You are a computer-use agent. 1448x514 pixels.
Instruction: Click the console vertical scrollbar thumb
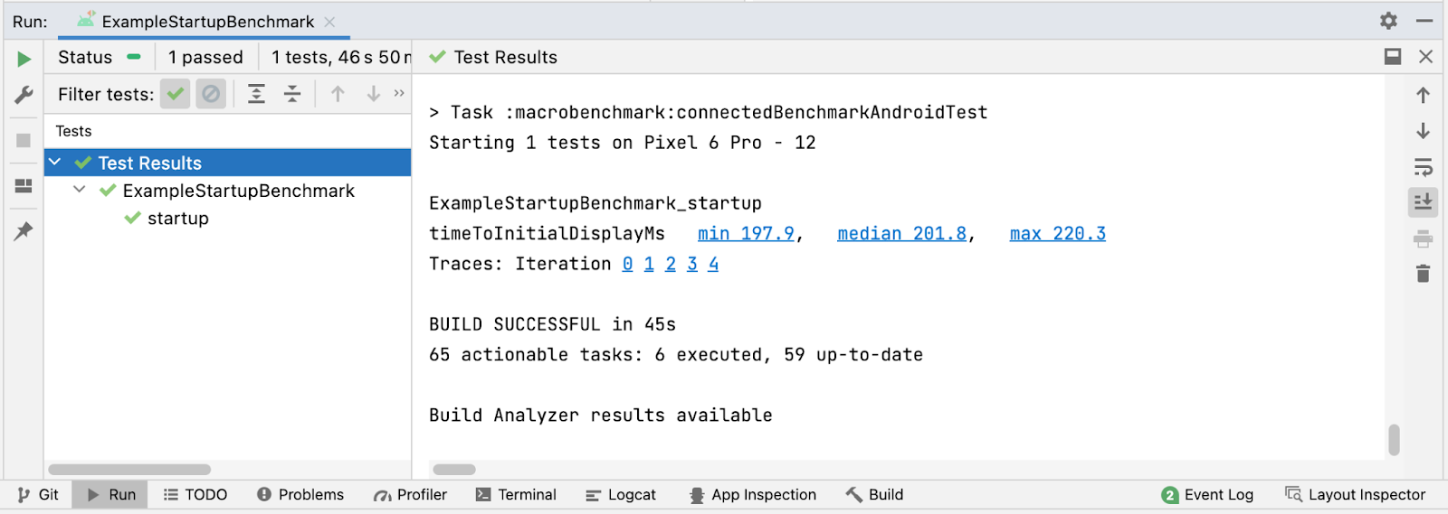[1394, 440]
